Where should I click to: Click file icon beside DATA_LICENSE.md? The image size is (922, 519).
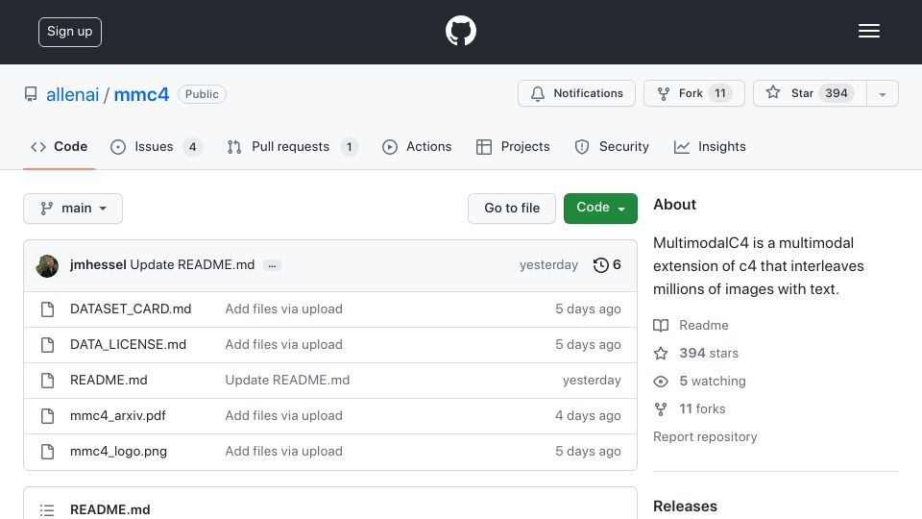tap(48, 345)
